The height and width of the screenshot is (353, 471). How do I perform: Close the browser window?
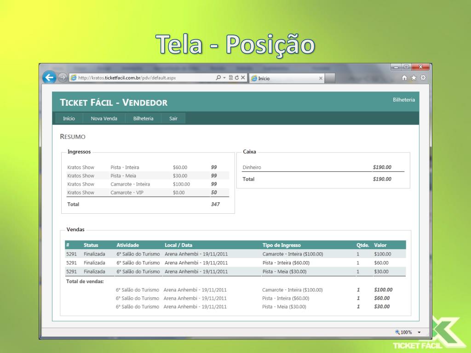tap(420, 67)
